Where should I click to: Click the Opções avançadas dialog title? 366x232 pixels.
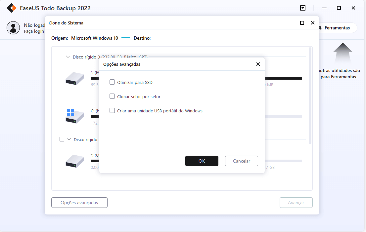click(x=122, y=64)
